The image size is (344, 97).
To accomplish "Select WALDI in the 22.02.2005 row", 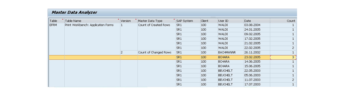I will click(x=231, y=48).
